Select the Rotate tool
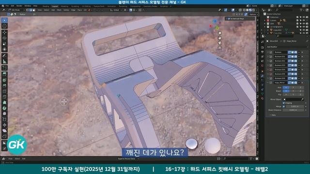 4,38
